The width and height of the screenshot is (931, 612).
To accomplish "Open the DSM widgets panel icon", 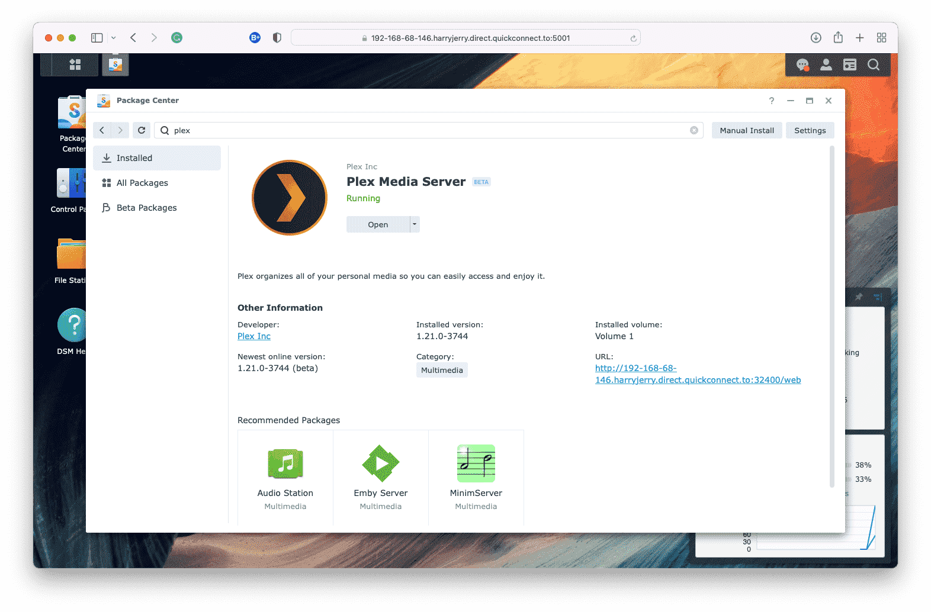I will pos(850,65).
